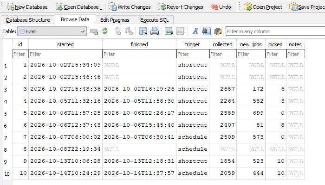Select the new_jobs cell '582'
325x185 pixels.
tap(251, 101)
